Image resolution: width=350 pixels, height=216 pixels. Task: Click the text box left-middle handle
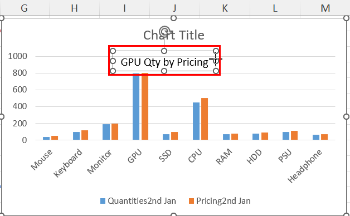coord(113,61)
